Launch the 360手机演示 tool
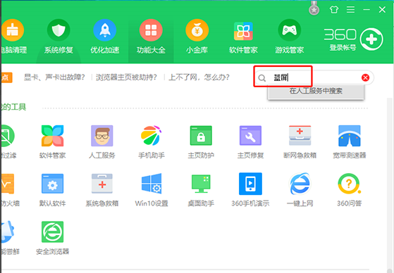394x273 pixels. point(250,190)
